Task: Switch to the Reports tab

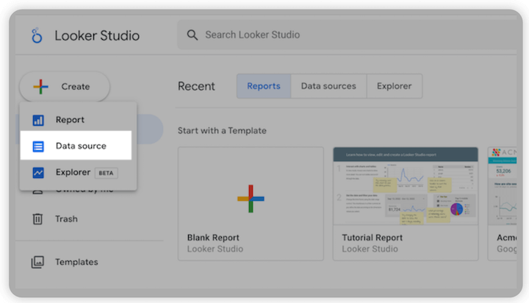Action: pos(264,86)
